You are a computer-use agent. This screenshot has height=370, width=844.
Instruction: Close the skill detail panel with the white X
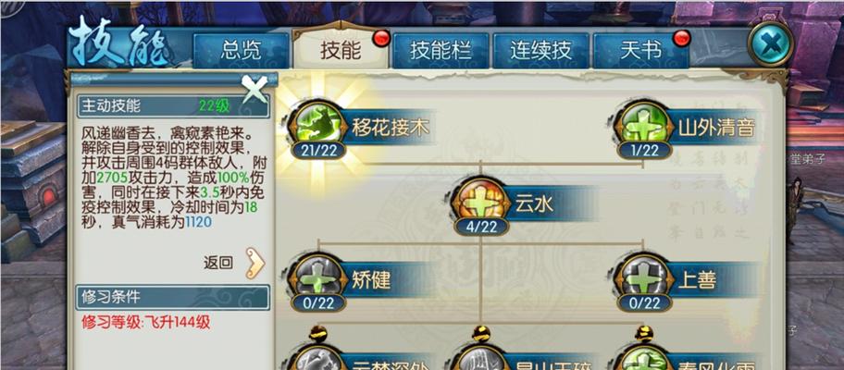[254, 89]
